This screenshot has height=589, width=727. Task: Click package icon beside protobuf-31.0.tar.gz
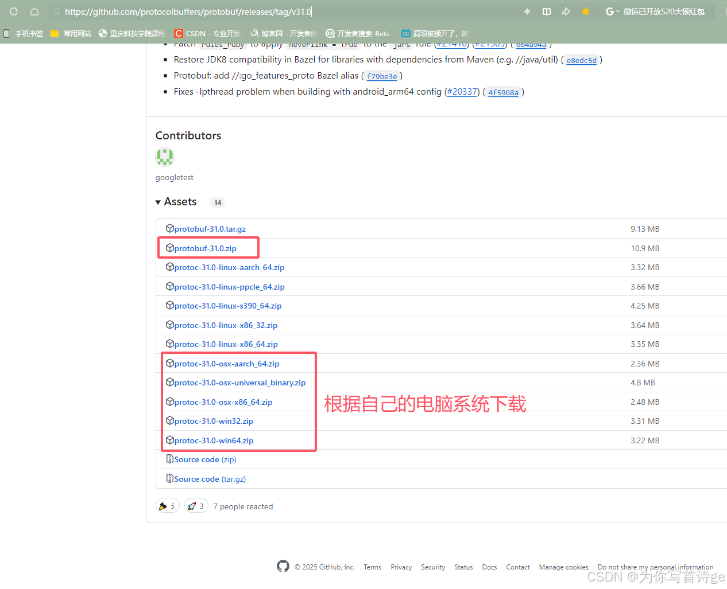[x=170, y=228]
